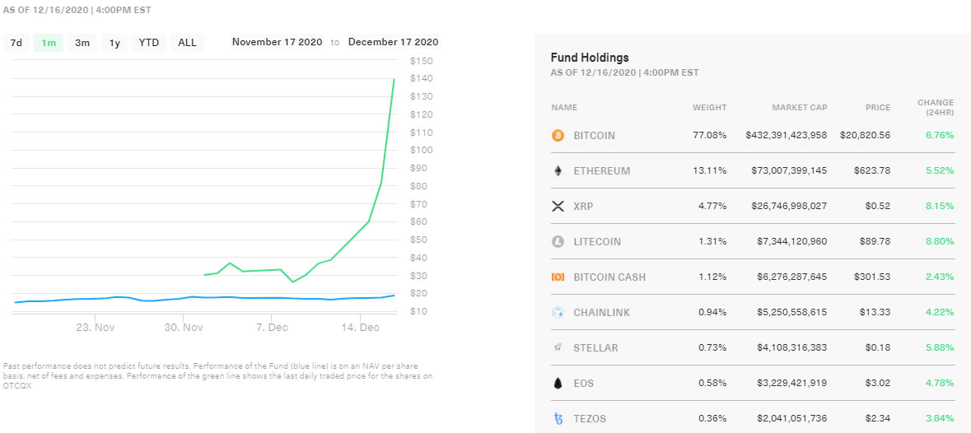971x433 pixels.
Task: Switch chart to 3m range
Action: (82, 43)
